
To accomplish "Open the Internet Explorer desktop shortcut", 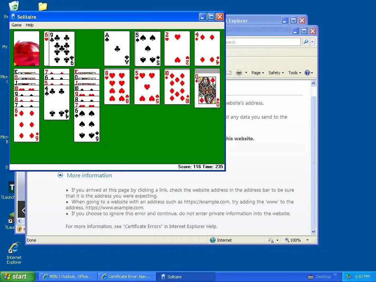I will pyautogui.click(x=14, y=253).
